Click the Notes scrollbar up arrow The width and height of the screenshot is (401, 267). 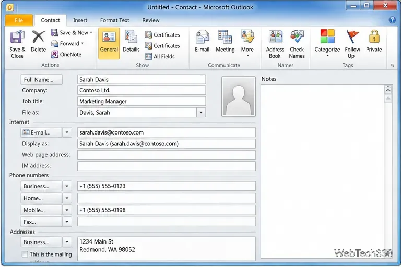(388, 89)
